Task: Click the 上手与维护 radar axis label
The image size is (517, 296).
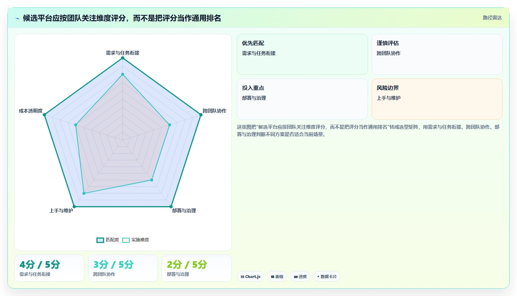Action: (61, 211)
